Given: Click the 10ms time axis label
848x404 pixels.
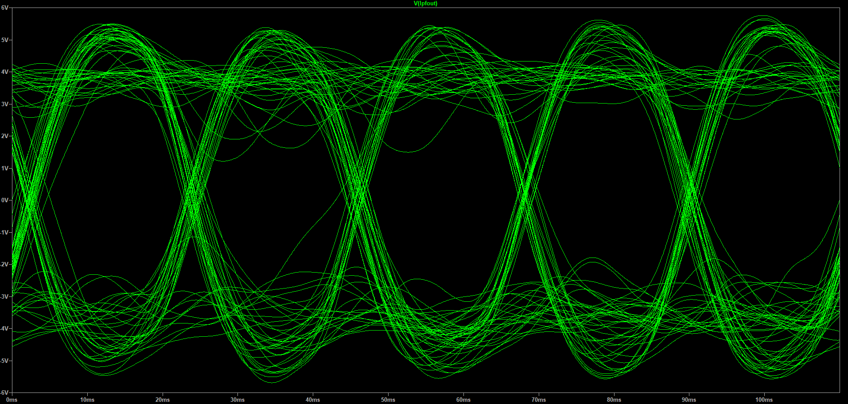Looking at the screenshot, I should click(x=87, y=400).
